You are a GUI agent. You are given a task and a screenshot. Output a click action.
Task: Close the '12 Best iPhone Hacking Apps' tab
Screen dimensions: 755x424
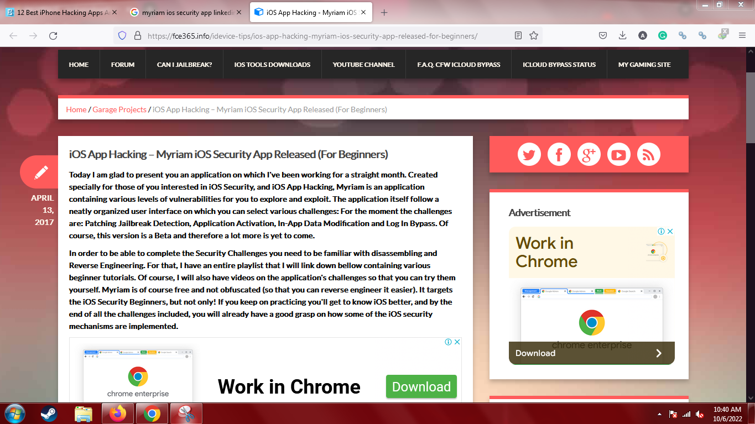[x=115, y=12]
